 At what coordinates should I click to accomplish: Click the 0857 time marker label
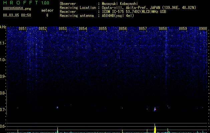coord(143,29)
